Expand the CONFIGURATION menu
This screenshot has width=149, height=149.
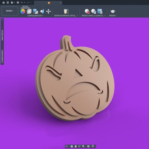pyautogui.click(x=35, y=15)
